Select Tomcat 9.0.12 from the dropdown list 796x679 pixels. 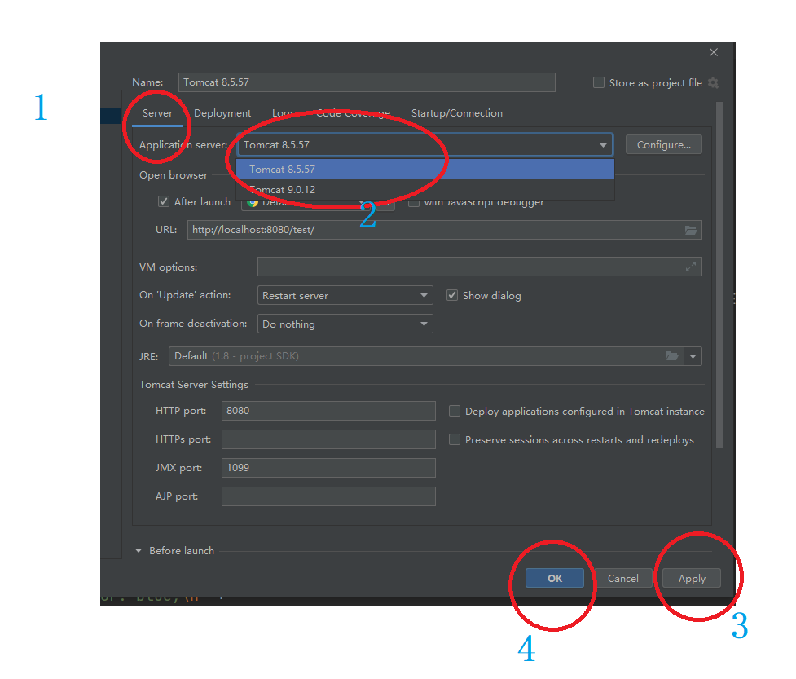[x=425, y=189]
